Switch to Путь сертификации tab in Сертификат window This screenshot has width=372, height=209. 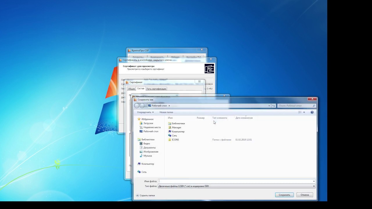(156, 89)
